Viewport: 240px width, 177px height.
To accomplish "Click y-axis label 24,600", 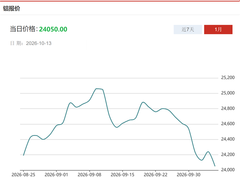I will [228, 124].
